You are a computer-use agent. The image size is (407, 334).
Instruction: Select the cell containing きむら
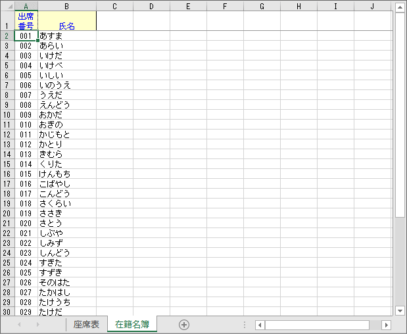point(67,154)
